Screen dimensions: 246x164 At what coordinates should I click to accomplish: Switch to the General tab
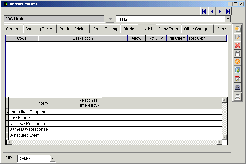tap(13, 29)
